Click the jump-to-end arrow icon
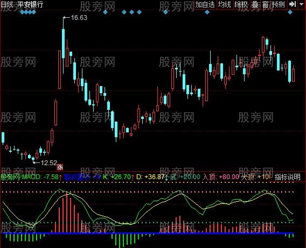306x248 pixels. [x=293, y=4]
